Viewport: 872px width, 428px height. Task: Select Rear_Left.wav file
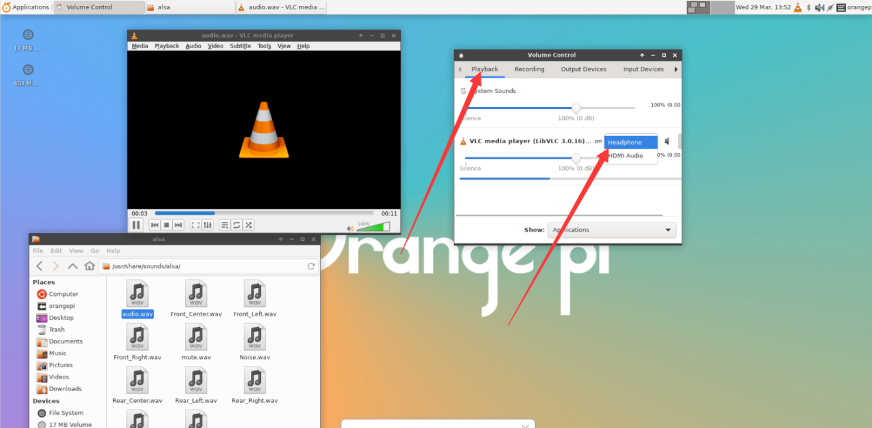point(196,386)
